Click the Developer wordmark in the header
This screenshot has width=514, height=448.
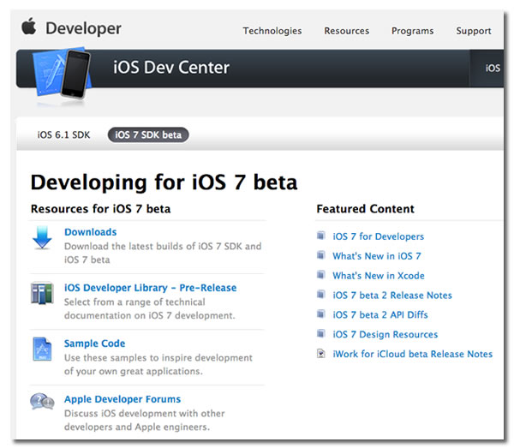tap(83, 28)
